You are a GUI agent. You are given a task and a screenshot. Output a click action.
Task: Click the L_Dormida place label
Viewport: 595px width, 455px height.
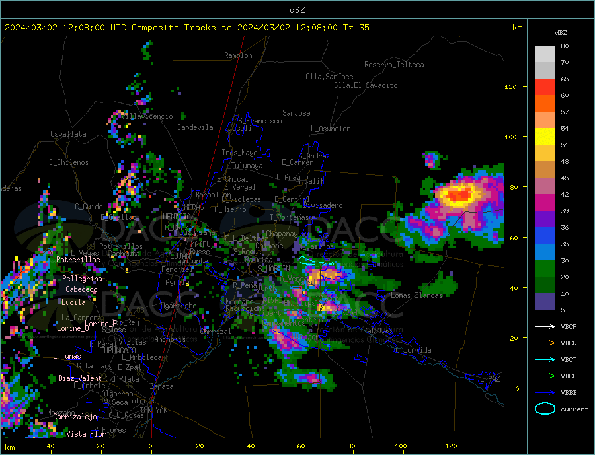click(x=413, y=350)
